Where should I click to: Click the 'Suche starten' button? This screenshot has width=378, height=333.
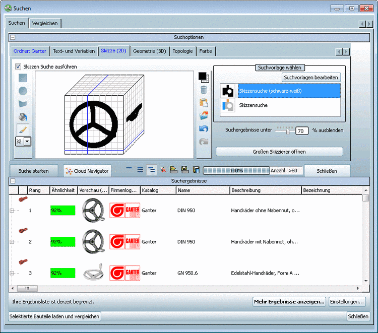click(x=34, y=171)
